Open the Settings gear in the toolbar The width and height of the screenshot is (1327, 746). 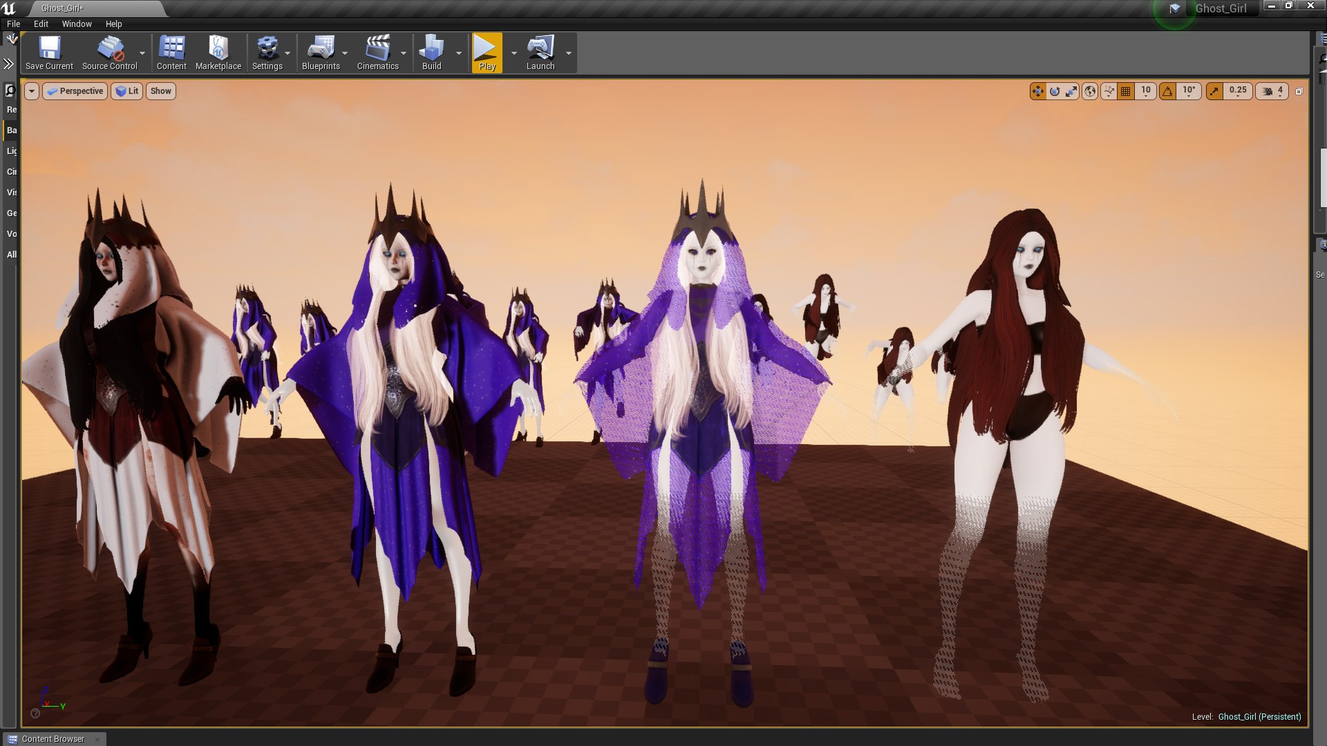tap(267, 52)
